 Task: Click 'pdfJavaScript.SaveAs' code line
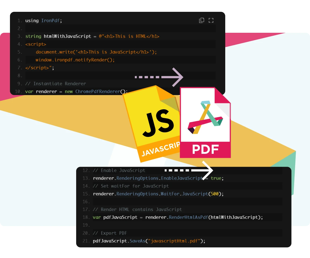pos(149,241)
